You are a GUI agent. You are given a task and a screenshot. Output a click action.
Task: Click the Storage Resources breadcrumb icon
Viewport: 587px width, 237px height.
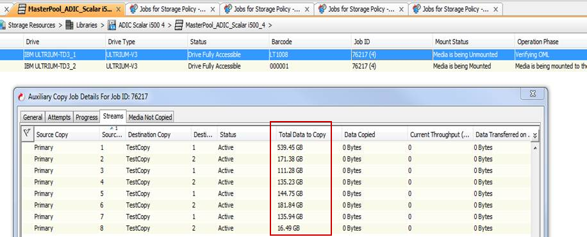click(x=3, y=25)
